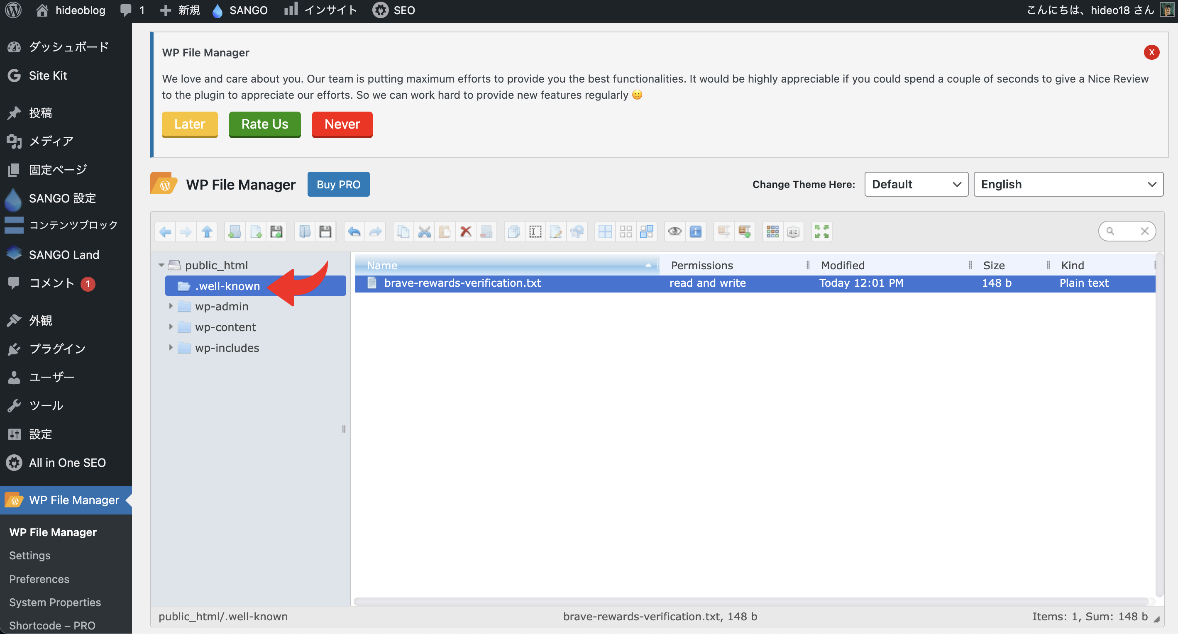Click the Rename toolbar icon
The image size is (1178, 634).
click(535, 232)
